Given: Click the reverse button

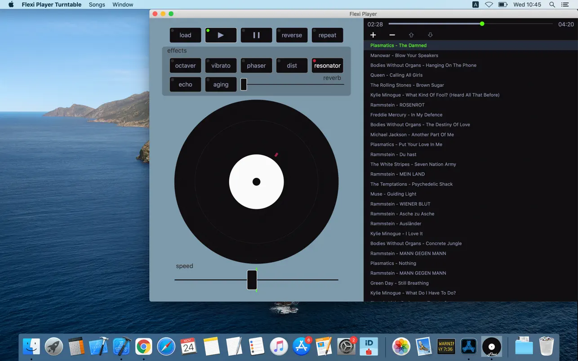Looking at the screenshot, I should coord(292,35).
